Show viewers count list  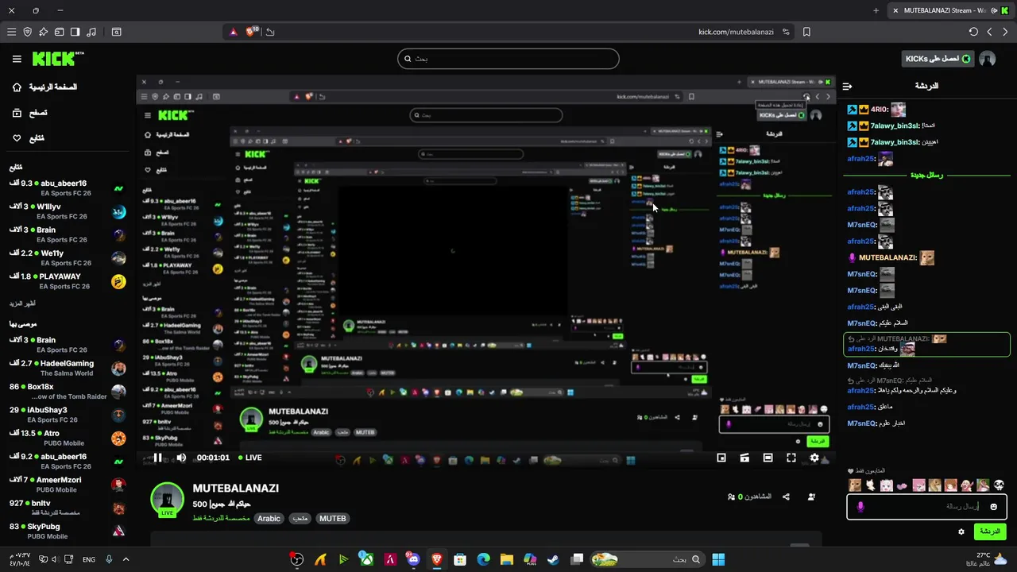click(x=749, y=497)
